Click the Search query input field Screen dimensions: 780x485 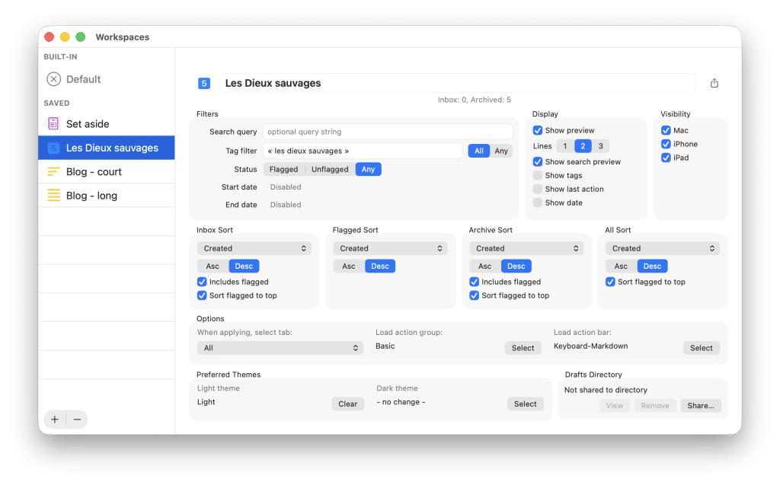[x=388, y=132]
